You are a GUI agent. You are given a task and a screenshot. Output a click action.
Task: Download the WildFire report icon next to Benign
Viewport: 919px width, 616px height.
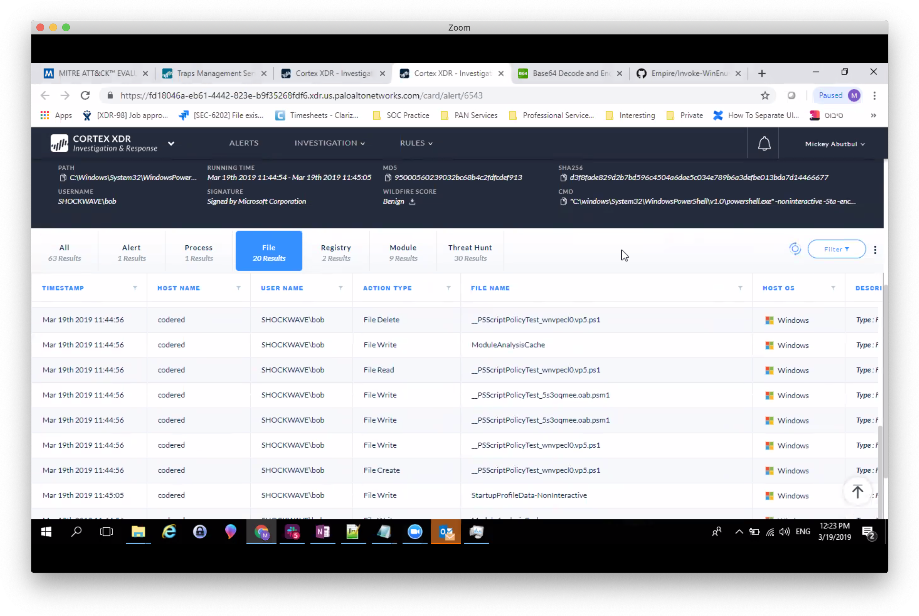[412, 202]
